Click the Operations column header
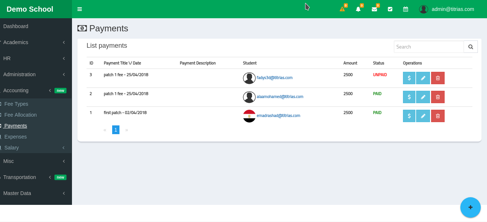This screenshot has height=222, width=487. click(412, 63)
